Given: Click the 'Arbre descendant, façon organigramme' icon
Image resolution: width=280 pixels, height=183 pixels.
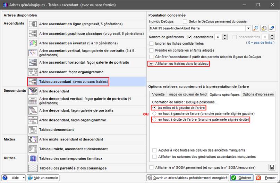Looking at the screenshot, I should click(x=33, y=120).
